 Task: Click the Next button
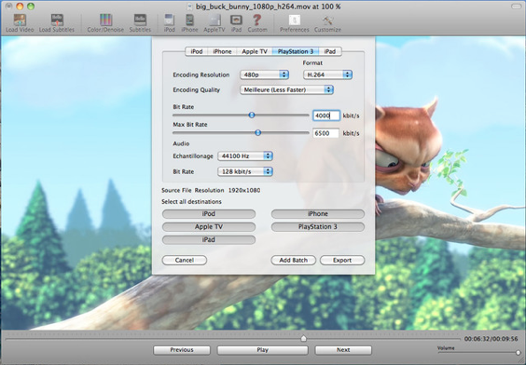coord(343,350)
